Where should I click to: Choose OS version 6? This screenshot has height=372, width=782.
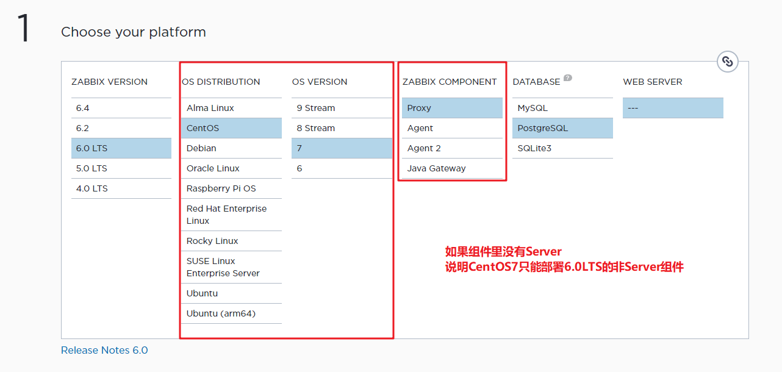[342, 168]
